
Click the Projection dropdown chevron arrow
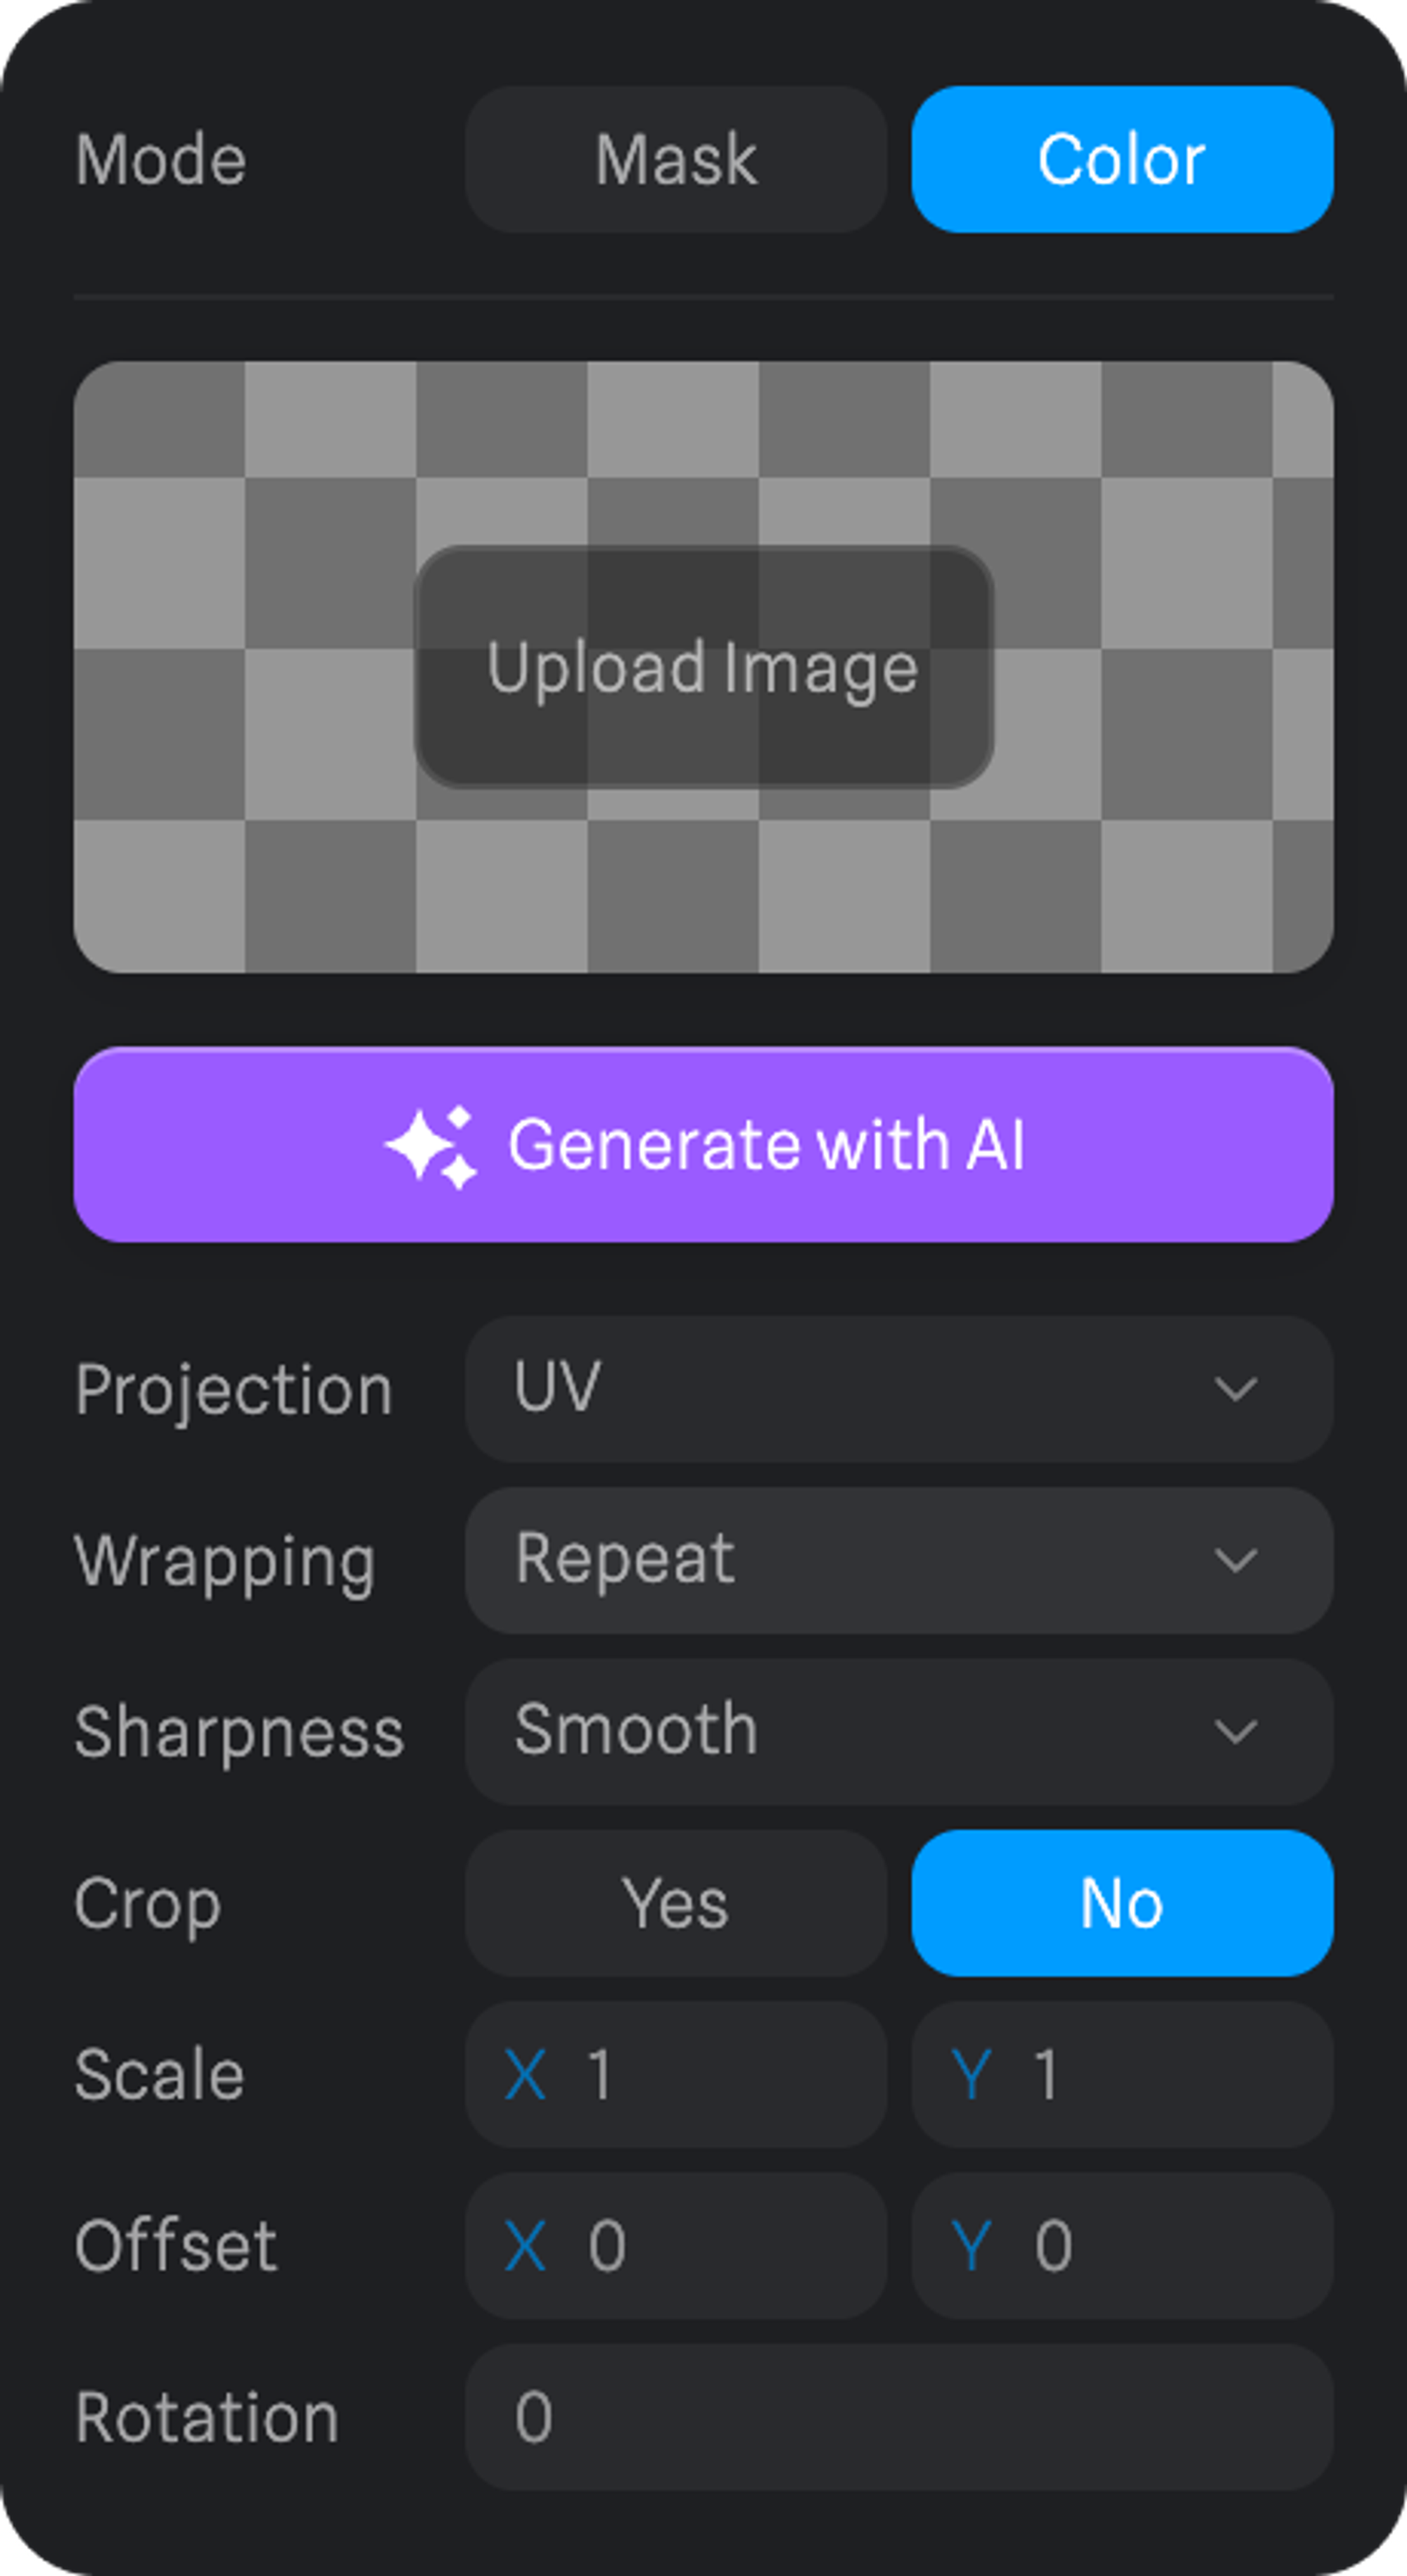pos(1235,1389)
